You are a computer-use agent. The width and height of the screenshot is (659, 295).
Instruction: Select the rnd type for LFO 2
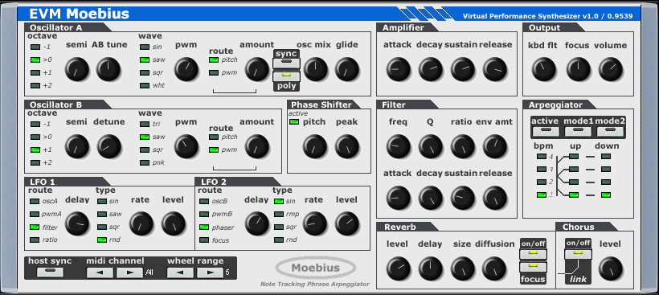tap(279, 240)
